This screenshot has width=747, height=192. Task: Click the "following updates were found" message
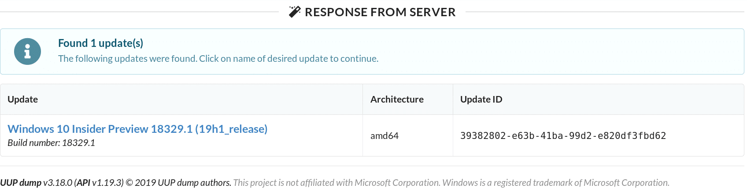pos(218,59)
